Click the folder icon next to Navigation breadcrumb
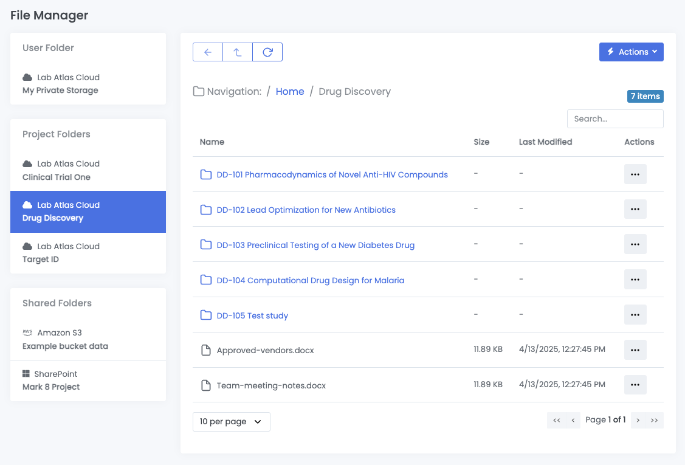 tap(199, 91)
